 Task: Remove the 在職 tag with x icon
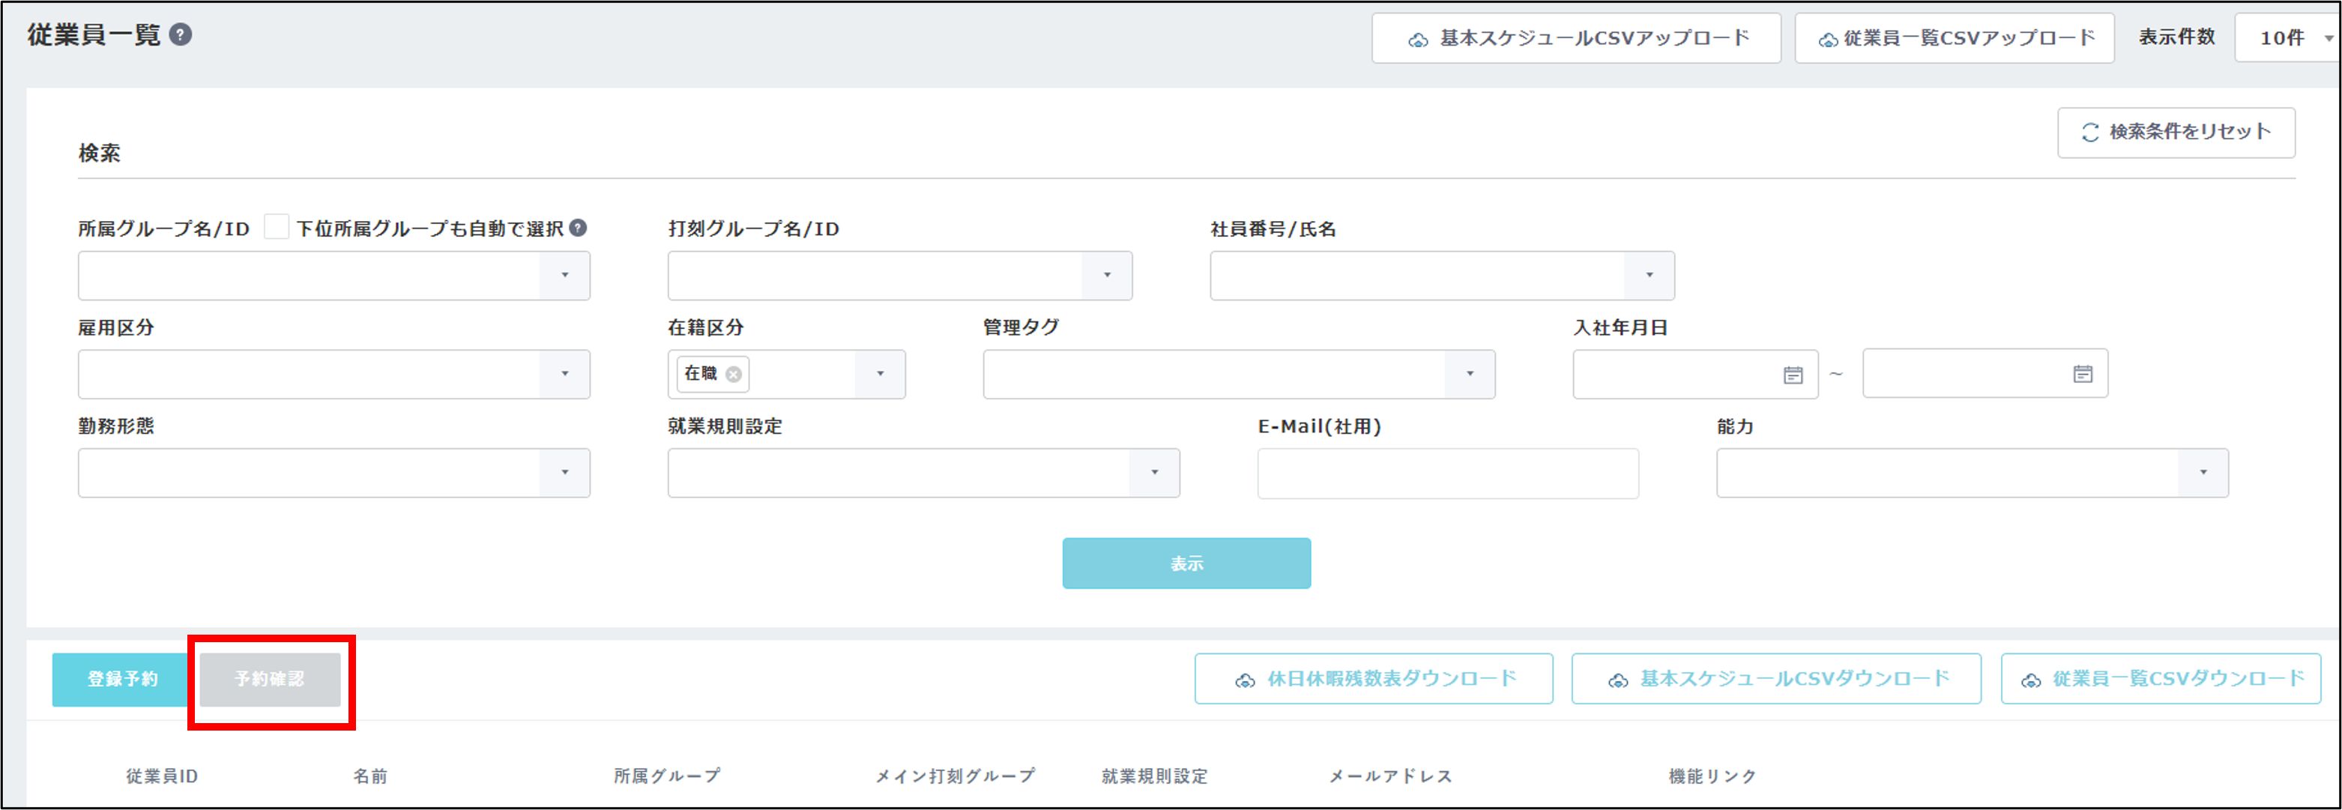tap(734, 375)
